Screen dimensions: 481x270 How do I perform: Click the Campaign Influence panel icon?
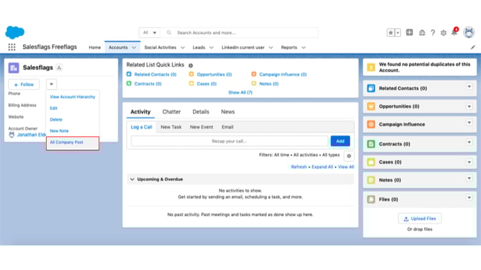coord(371,124)
